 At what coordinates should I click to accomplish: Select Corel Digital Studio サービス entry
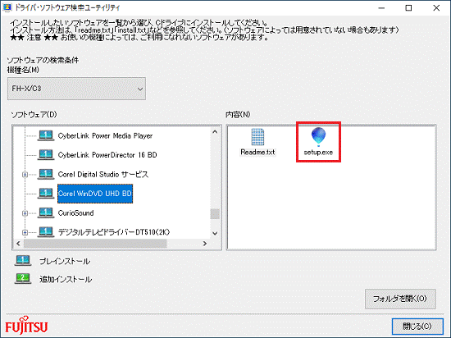pyautogui.click(x=103, y=174)
